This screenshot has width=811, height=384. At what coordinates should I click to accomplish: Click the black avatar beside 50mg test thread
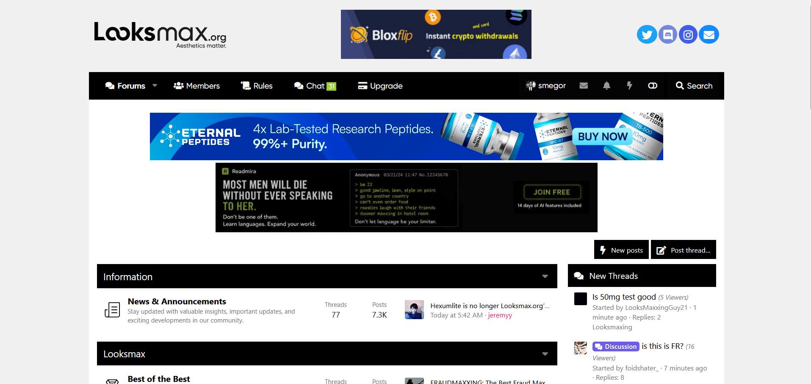tap(580, 299)
